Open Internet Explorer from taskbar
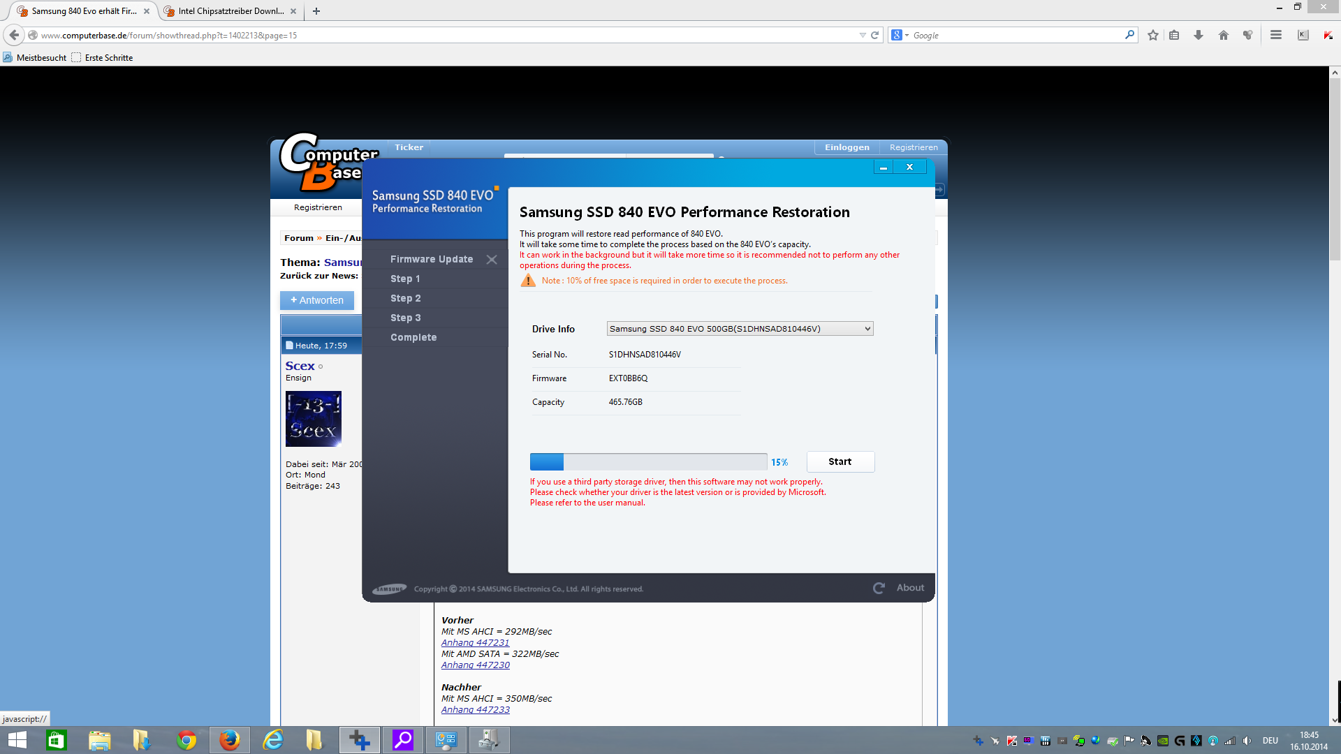The width and height of the screenshot is (1341, 754). (273, 740)
